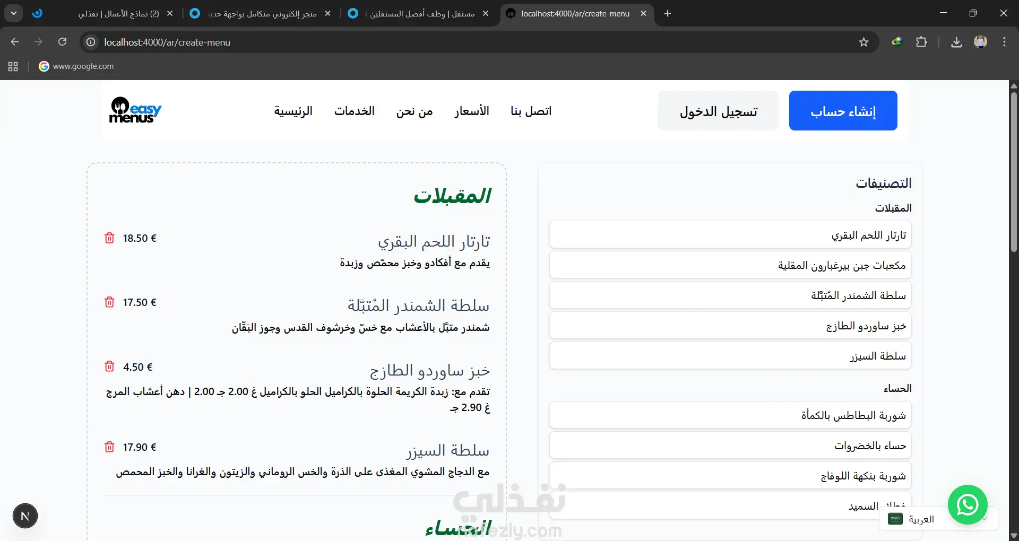
Task: Click the 18.50 € price
Action: pos(140,238)
